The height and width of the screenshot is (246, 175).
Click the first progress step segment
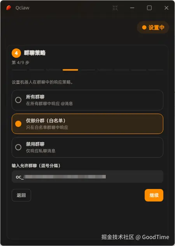point(19,70)
